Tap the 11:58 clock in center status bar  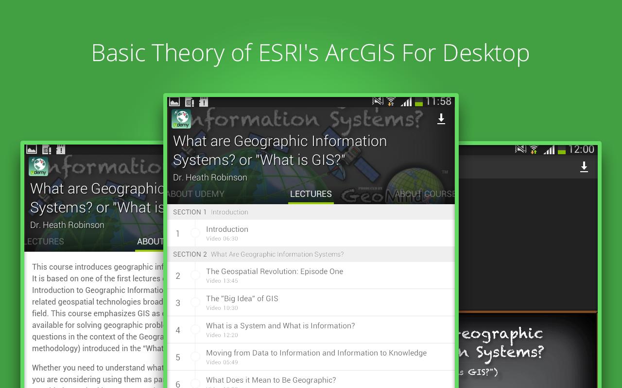(438, 101)
